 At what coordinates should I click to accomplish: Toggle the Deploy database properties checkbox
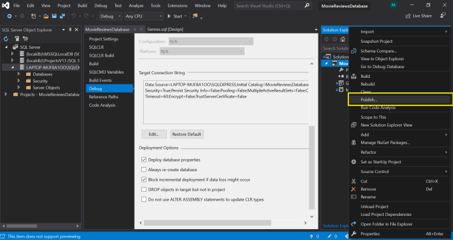144,160
